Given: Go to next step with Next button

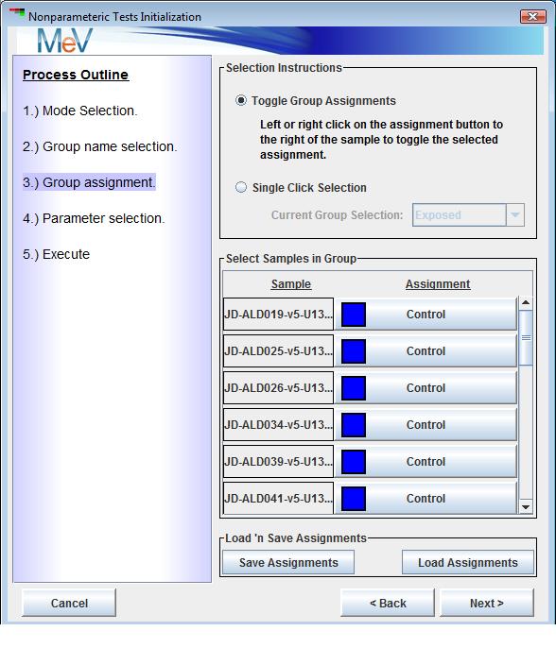Looking at the screenshot, I should [x=487, y=603].
